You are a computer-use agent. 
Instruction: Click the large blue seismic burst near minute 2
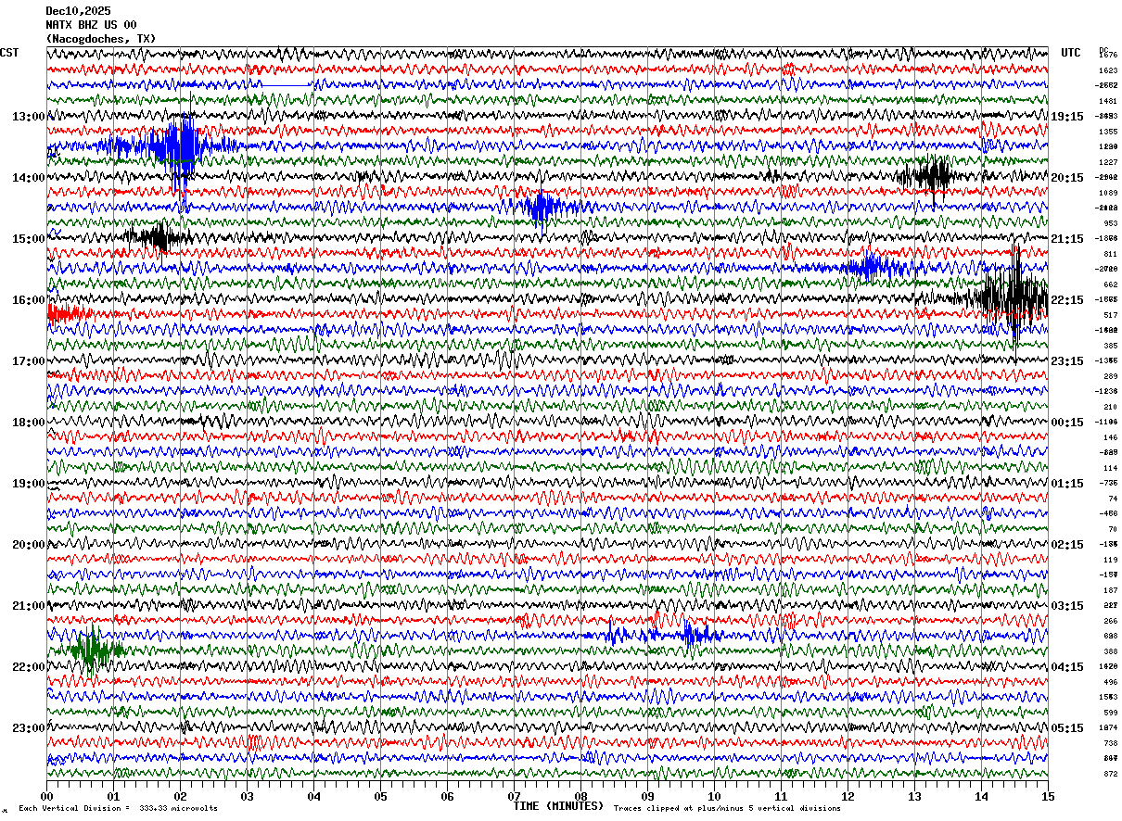(174, 145)
